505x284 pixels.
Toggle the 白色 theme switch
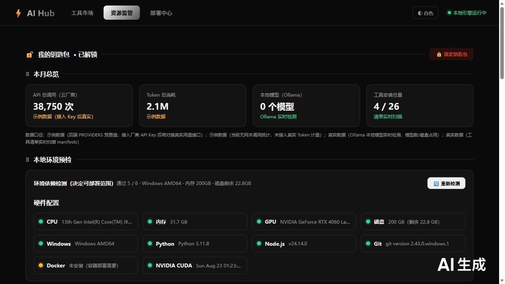pyautogui.click(x=425, y=13)
